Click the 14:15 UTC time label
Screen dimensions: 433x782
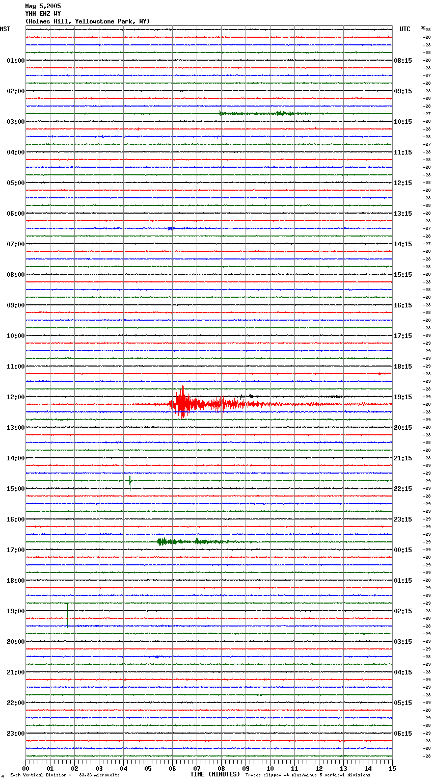403,244
